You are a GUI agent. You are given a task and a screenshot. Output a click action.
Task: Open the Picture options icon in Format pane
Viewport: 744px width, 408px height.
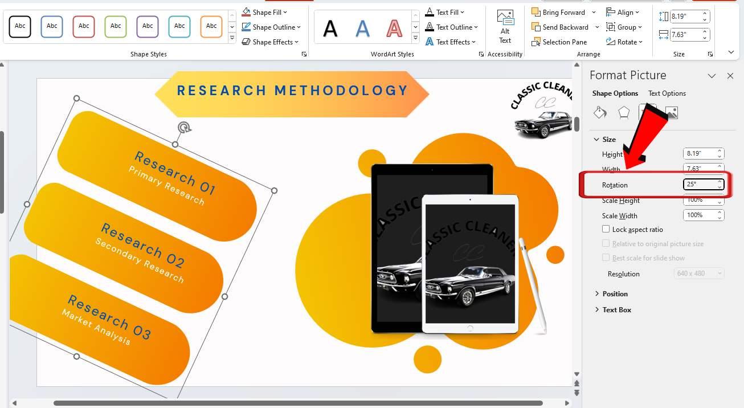672,112
